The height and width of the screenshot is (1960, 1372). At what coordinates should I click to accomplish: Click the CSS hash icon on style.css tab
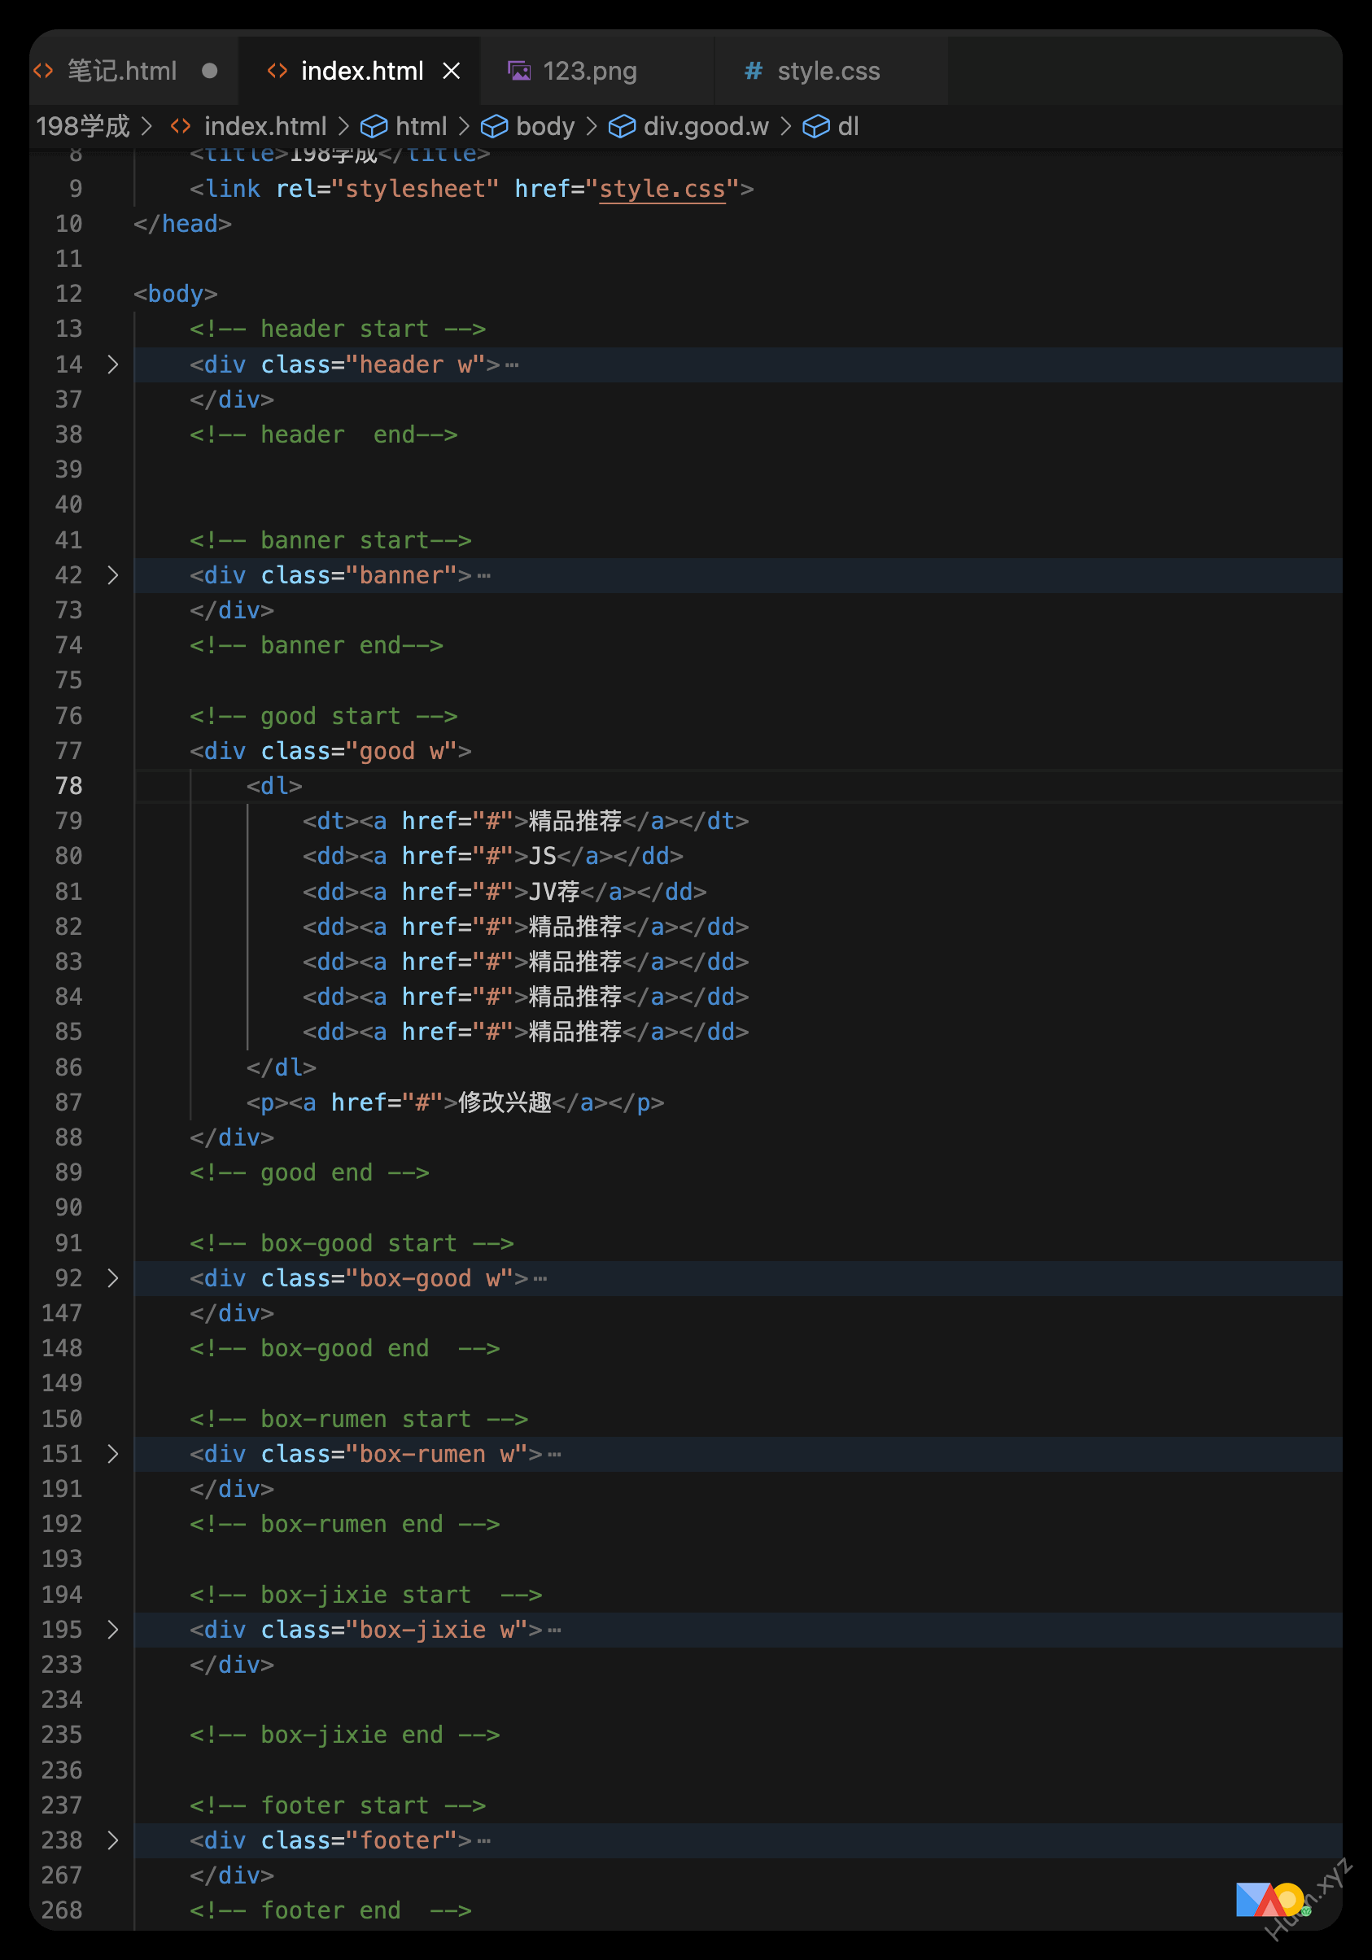753,71
